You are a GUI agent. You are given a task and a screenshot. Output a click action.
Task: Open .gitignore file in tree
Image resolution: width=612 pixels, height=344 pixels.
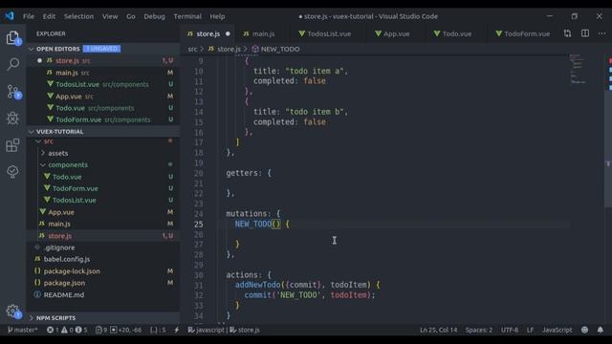pos(103,247)
